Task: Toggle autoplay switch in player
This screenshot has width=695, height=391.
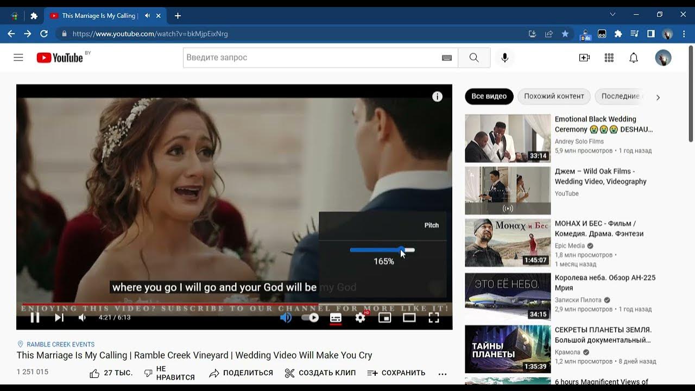Action: 310,318
